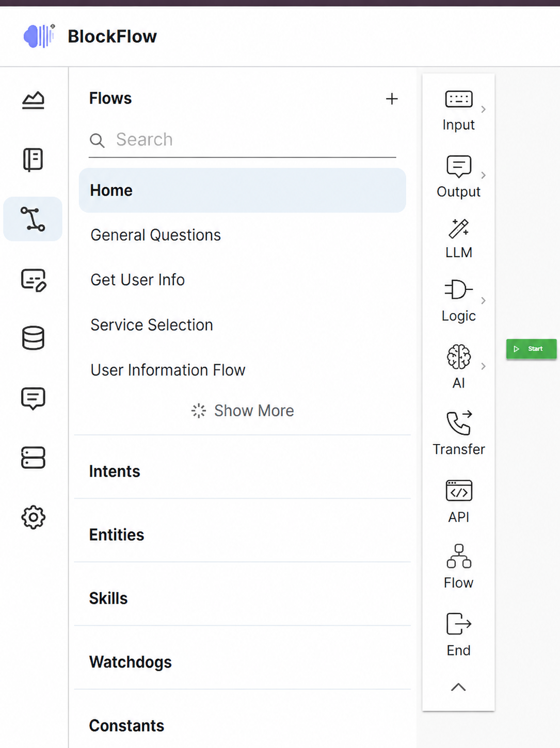
Task: Open the message edit sidebar icon
Action: (x=34, y=280)
